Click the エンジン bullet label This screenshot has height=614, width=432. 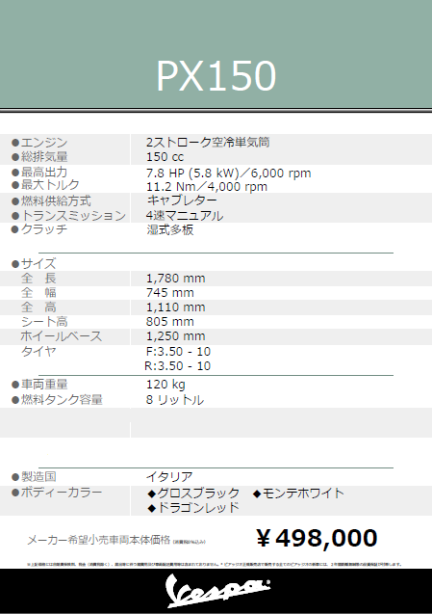point(39,142)
